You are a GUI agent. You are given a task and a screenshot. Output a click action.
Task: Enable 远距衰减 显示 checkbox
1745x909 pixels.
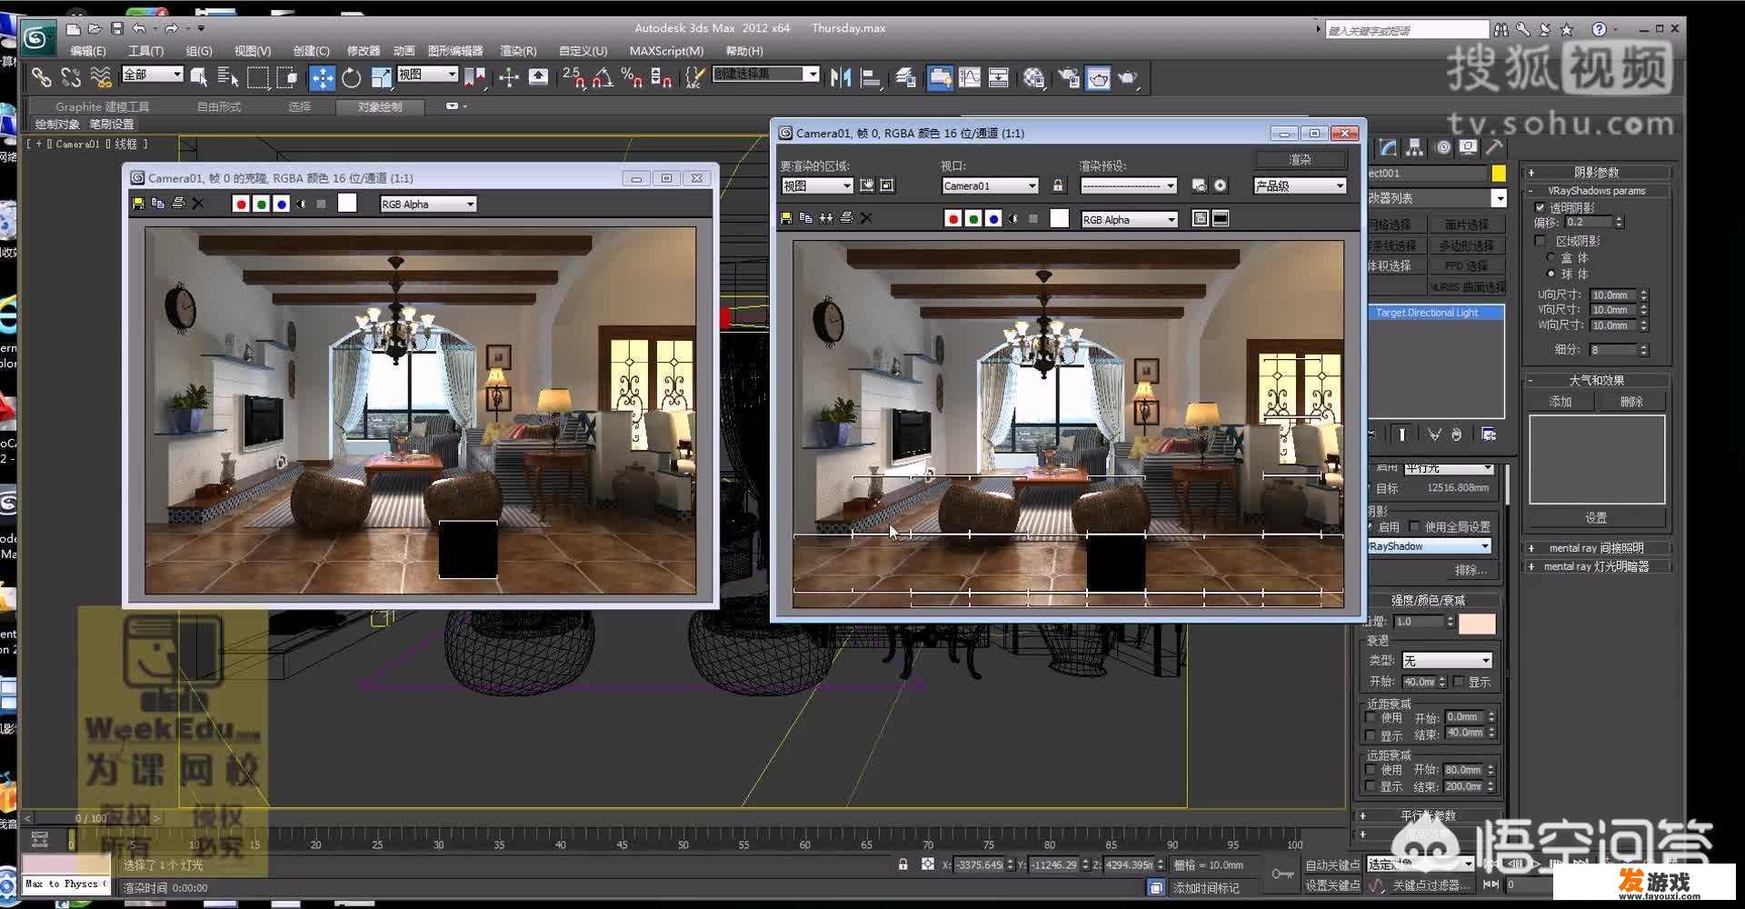(1371, 786)
